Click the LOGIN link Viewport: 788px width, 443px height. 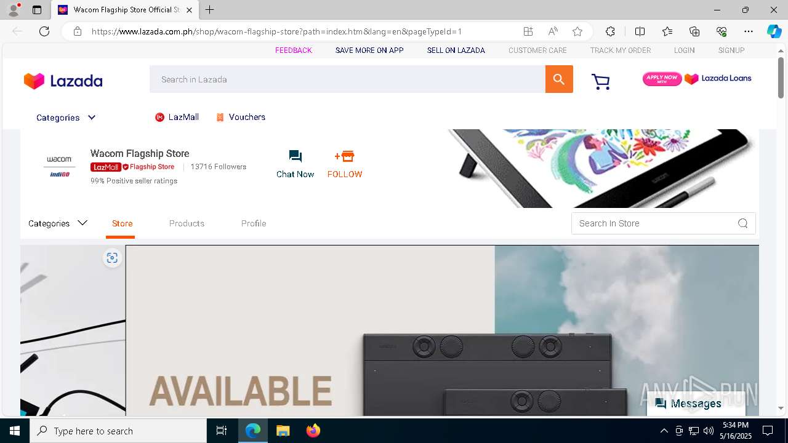click(684, 50)
